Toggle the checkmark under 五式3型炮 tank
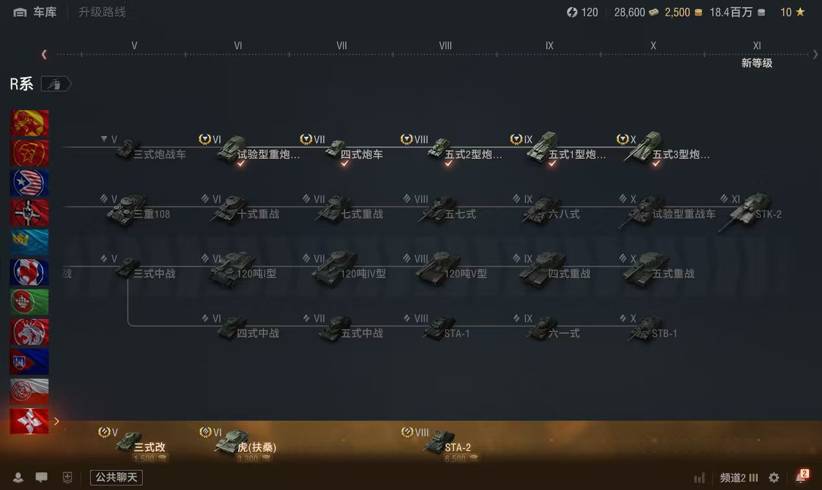The image size is (822, 490). [x=656, y=164]
